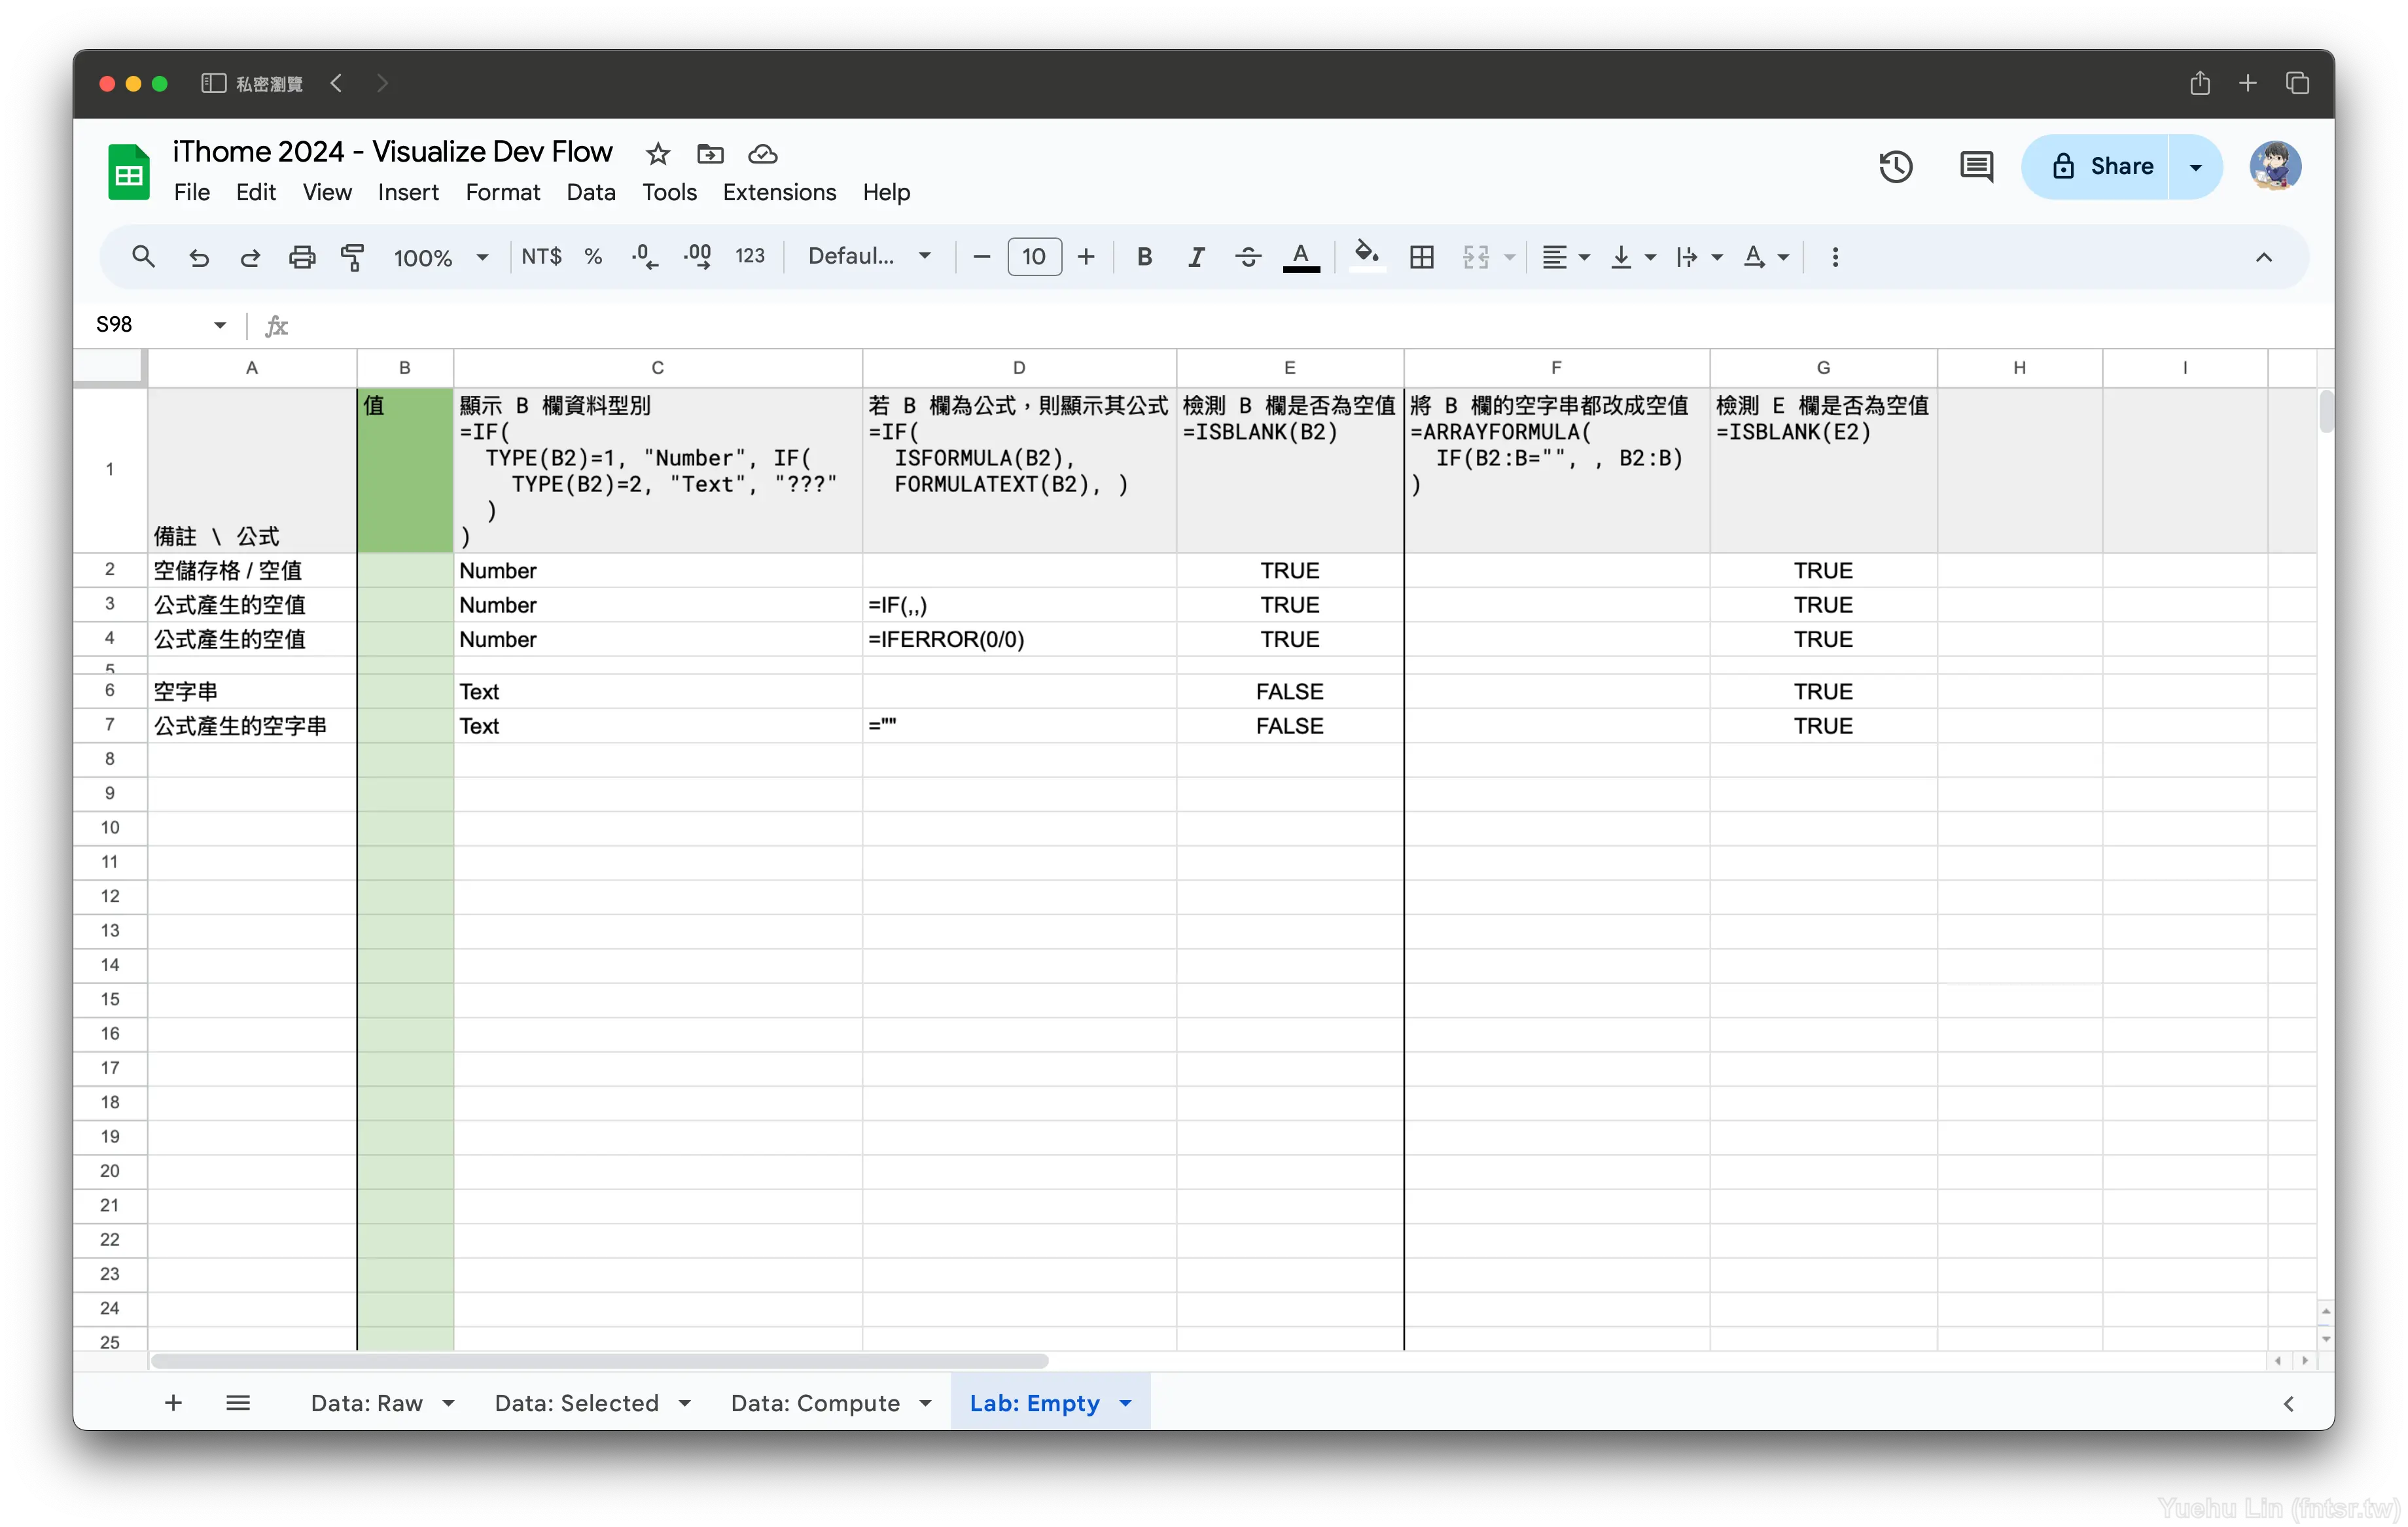The image size is (2408, 1527).
Task: Increase decimal places
Action: click(x=697, y=257)
